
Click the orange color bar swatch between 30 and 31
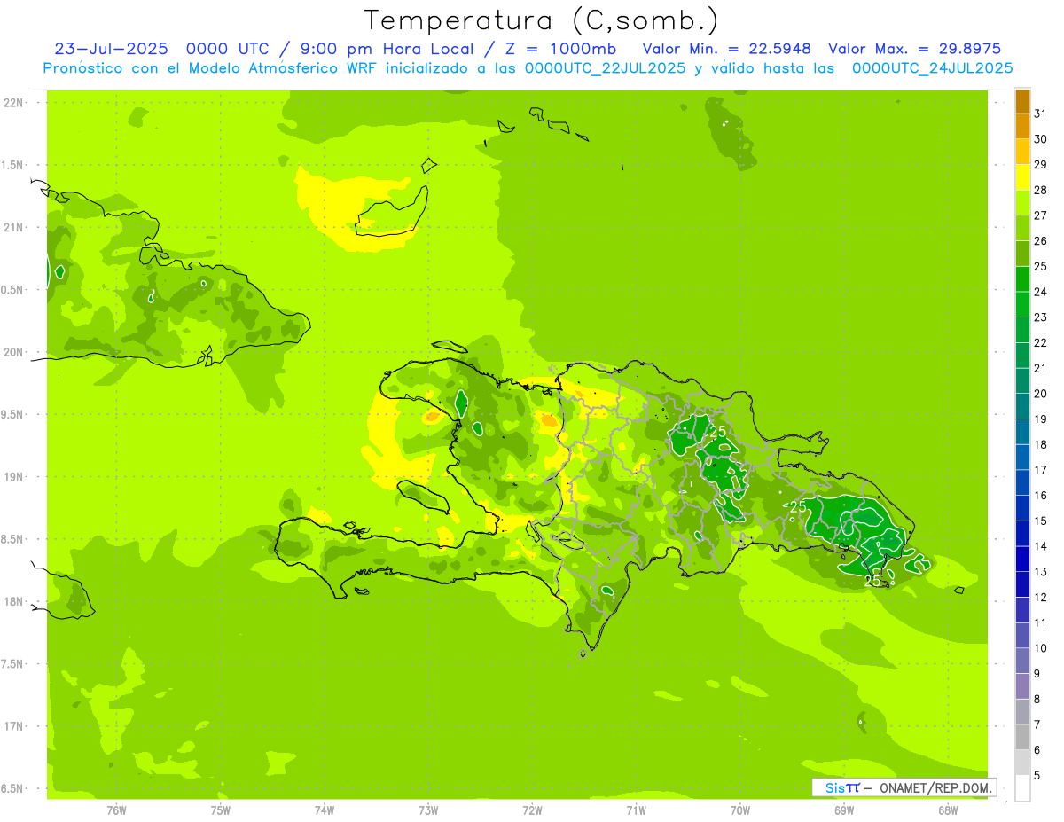[x=1022, y=127]
